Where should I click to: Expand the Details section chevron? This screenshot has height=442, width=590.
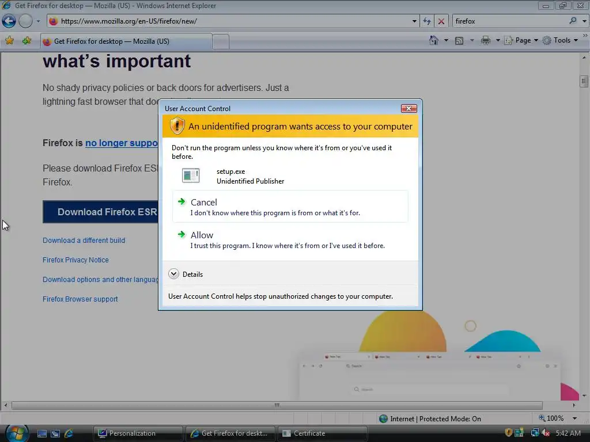(173, 274)
